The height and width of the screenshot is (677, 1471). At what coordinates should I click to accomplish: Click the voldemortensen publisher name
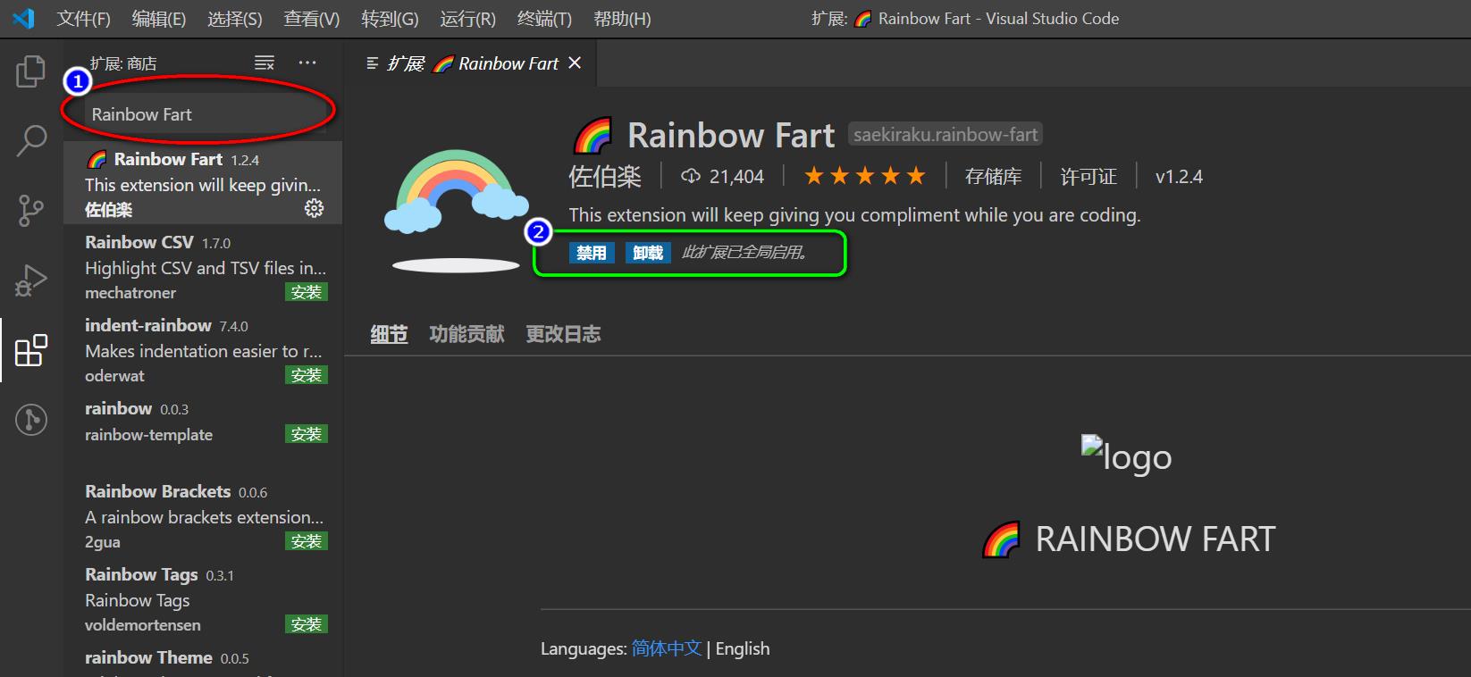pos(143,625)
